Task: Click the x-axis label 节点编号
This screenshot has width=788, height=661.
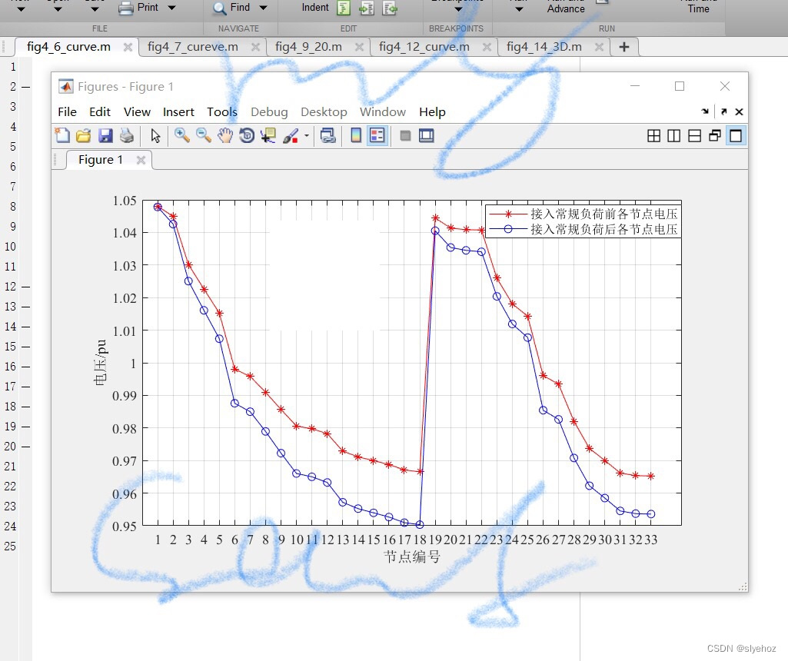Action: (411, 556)
